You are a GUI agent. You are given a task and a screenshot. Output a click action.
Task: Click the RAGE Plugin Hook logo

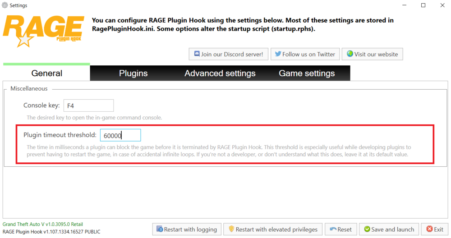(44, 31)
